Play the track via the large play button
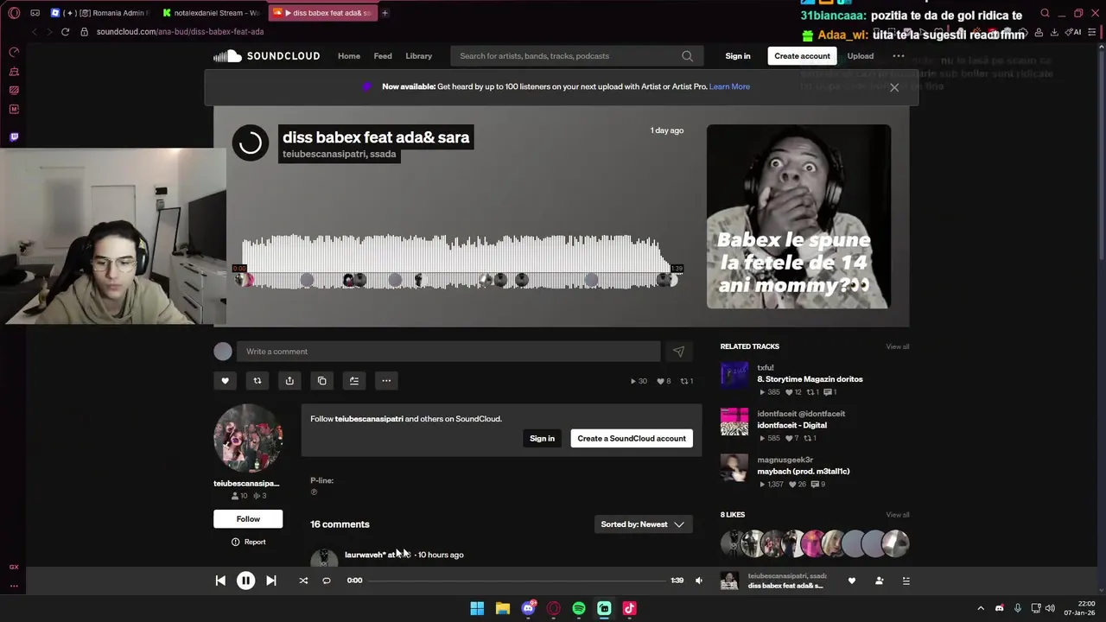Image resolution: width=1106 pixels, height=622 pixels. (250, 143)
